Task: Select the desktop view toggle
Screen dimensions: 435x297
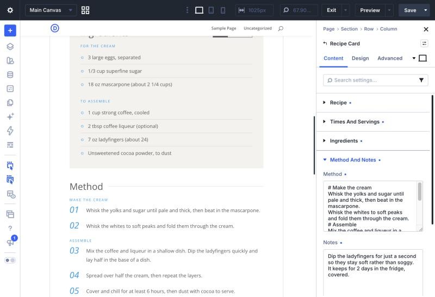Action: click(x=199, y=10)
